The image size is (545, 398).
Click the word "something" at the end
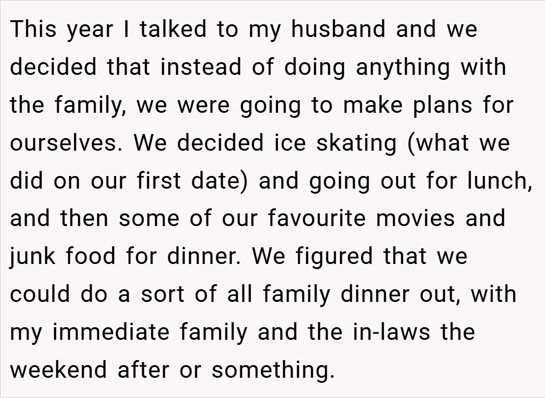[273, 370]
